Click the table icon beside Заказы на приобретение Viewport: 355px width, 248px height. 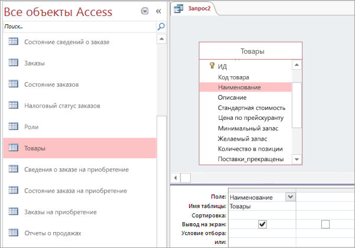[14, 211]
